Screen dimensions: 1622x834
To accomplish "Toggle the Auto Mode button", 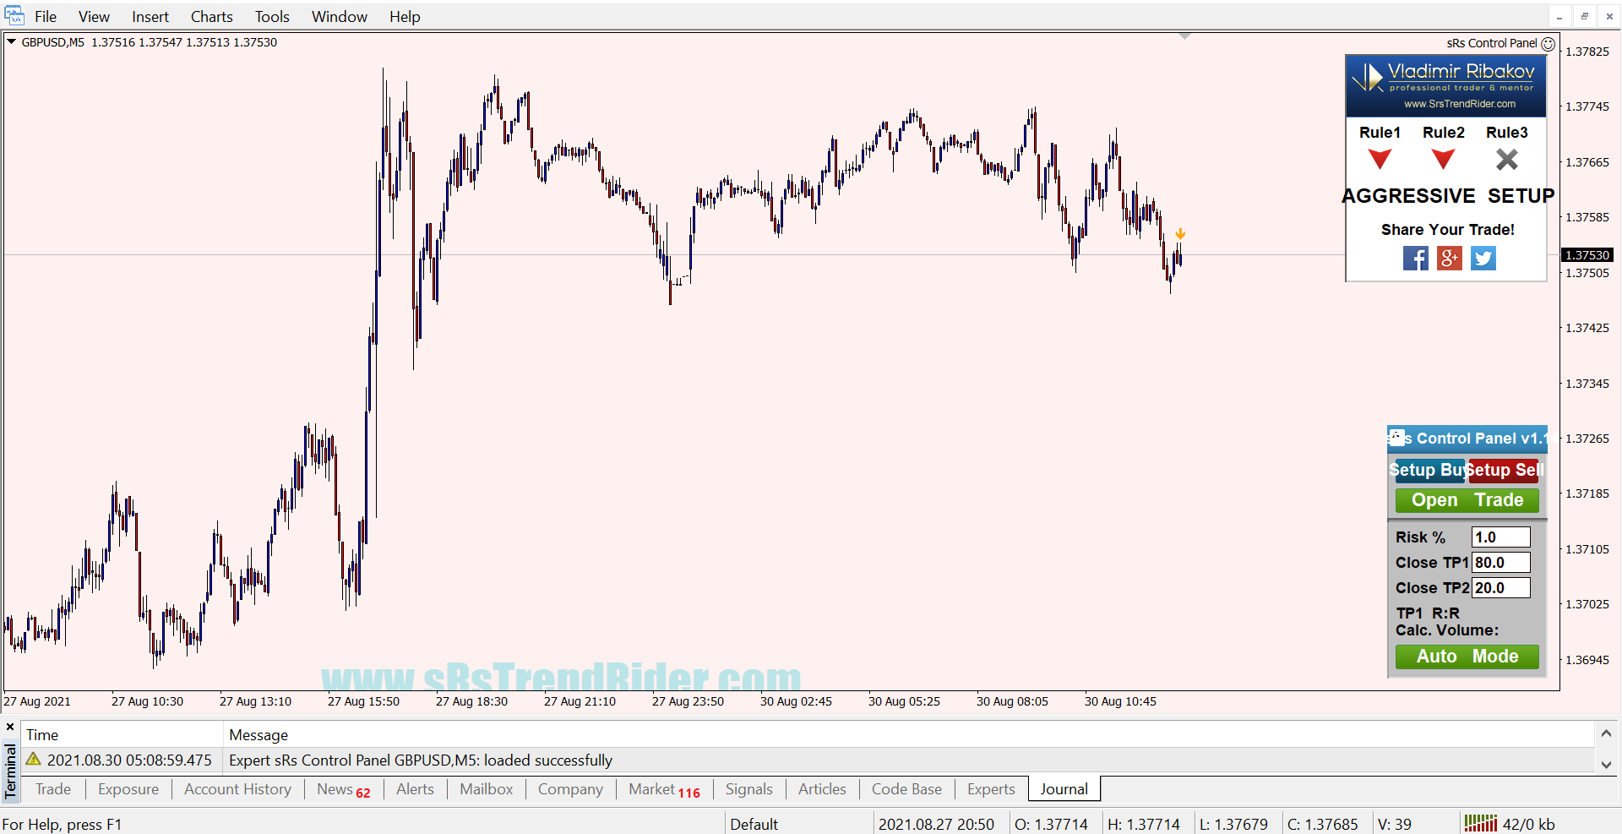I will [1467, 657].
